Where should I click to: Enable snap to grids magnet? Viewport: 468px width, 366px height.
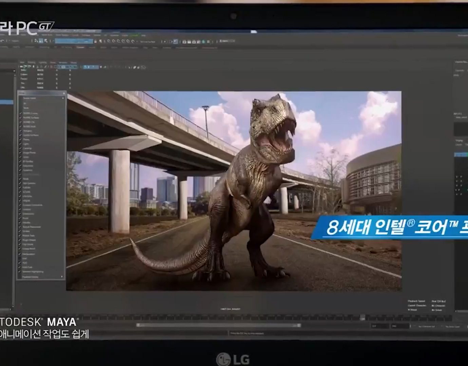click(x=109, y=41)
